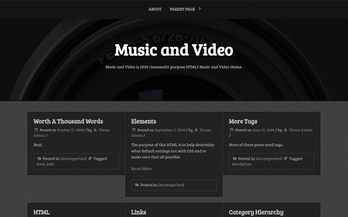Click the lake tag link
Image resolution: width=348 pixels, height=217 pixels.
coord(50,164)
